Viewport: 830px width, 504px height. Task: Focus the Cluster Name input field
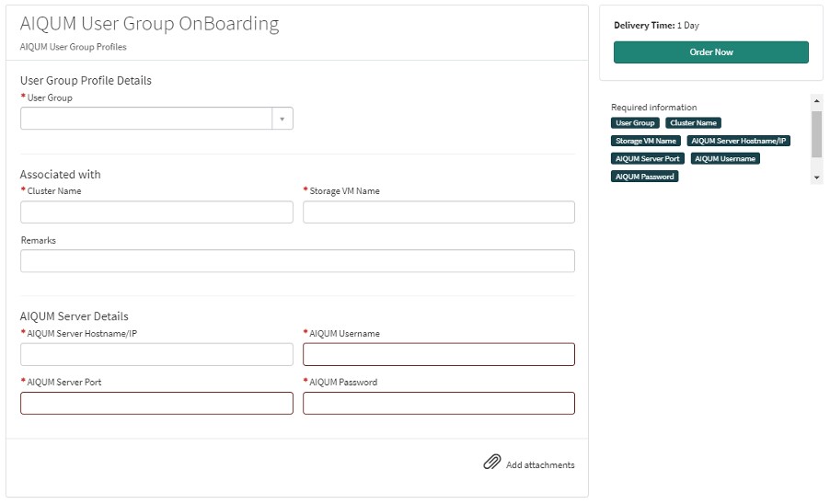pos(156,212)
